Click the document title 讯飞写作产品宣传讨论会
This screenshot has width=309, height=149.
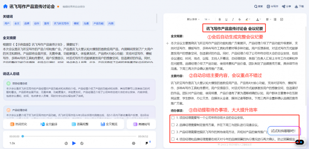[32, 6]
